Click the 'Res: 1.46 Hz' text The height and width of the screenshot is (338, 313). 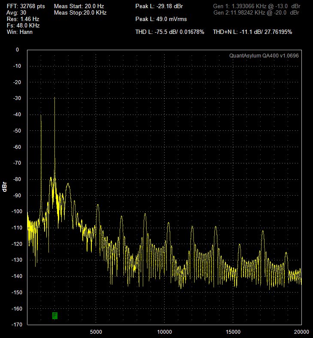pyautogui.click(x=23, y=19)
